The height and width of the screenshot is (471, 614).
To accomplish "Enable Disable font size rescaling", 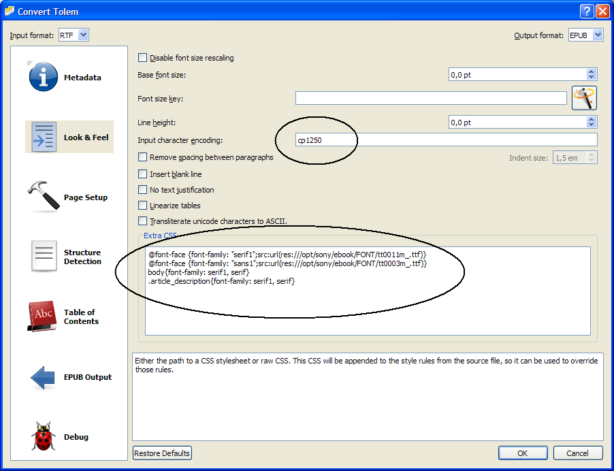I will pos(142,58).
